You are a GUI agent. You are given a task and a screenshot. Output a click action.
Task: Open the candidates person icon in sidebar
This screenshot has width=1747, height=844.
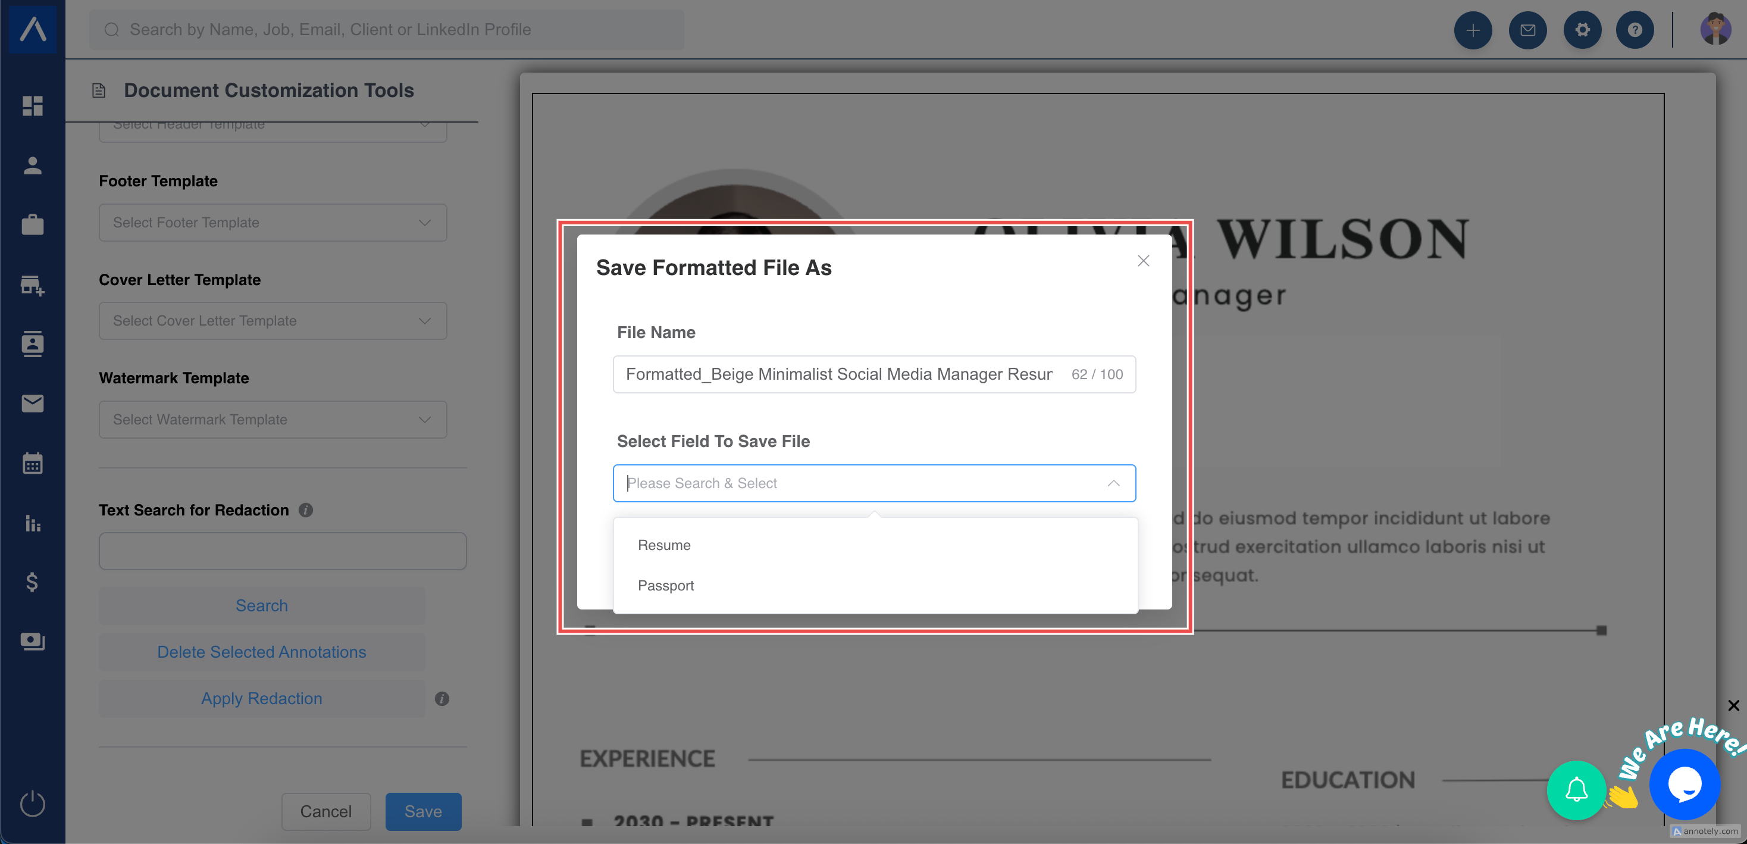click(x=32, y=165)
